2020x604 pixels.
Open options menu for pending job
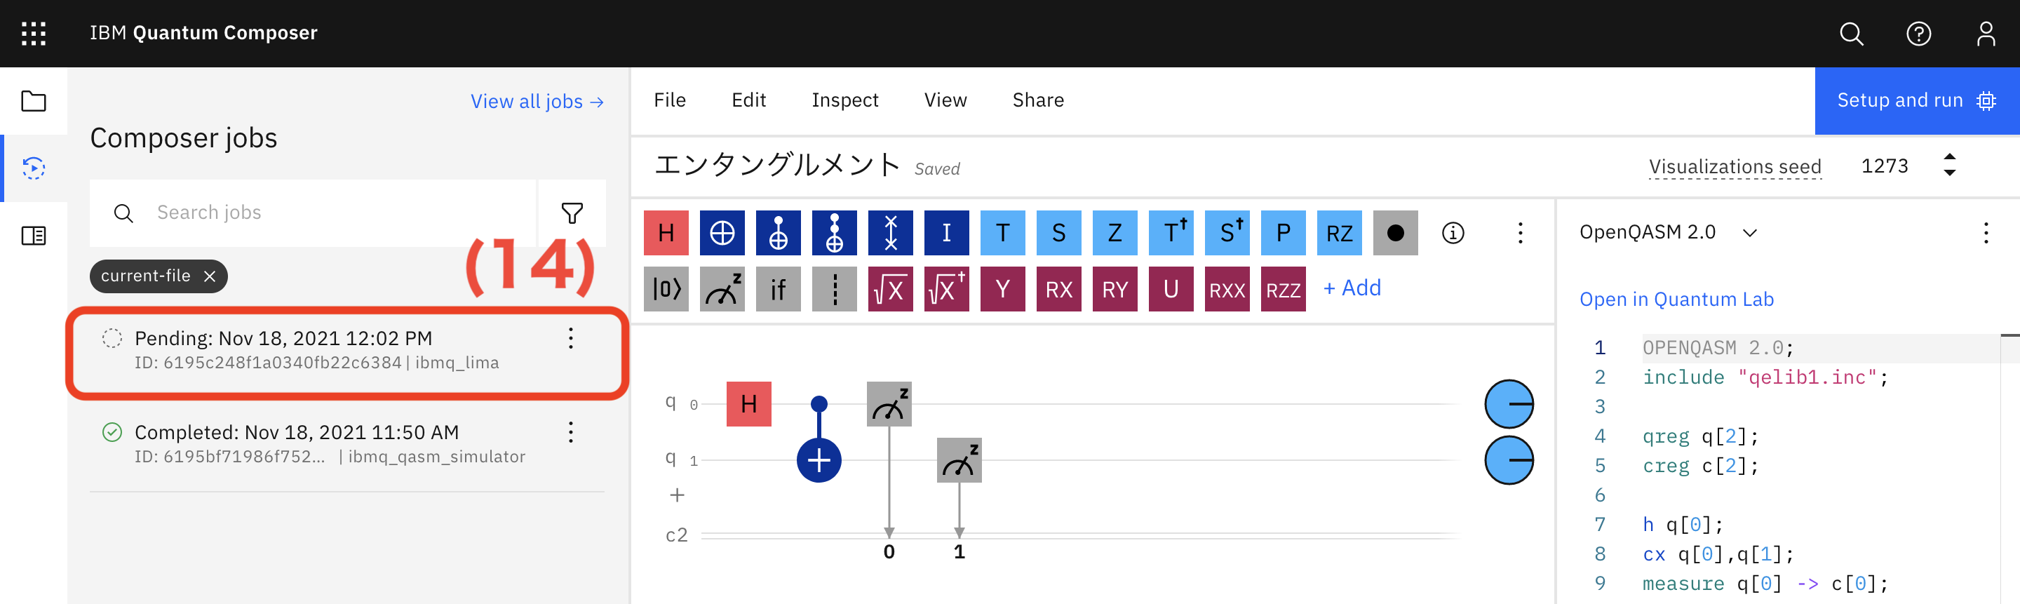pos(571,338)
